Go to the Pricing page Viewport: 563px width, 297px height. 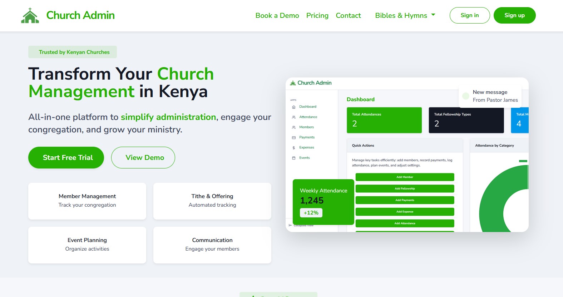point(317,15)
